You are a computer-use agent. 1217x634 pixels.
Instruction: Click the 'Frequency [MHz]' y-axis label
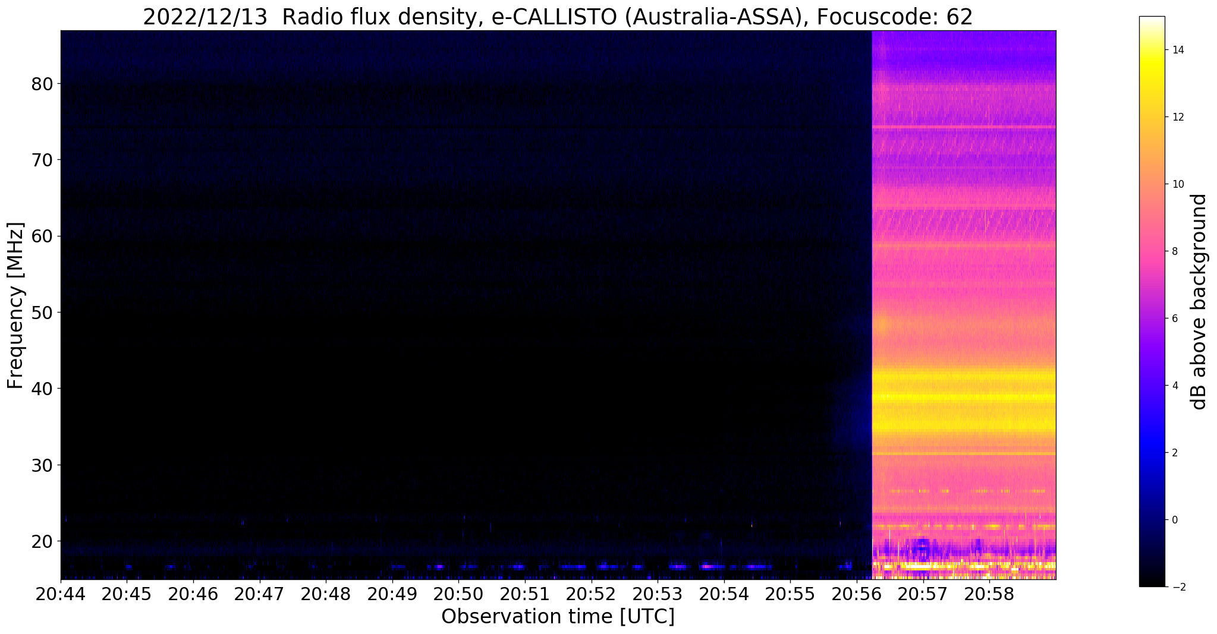pos(16,305)
